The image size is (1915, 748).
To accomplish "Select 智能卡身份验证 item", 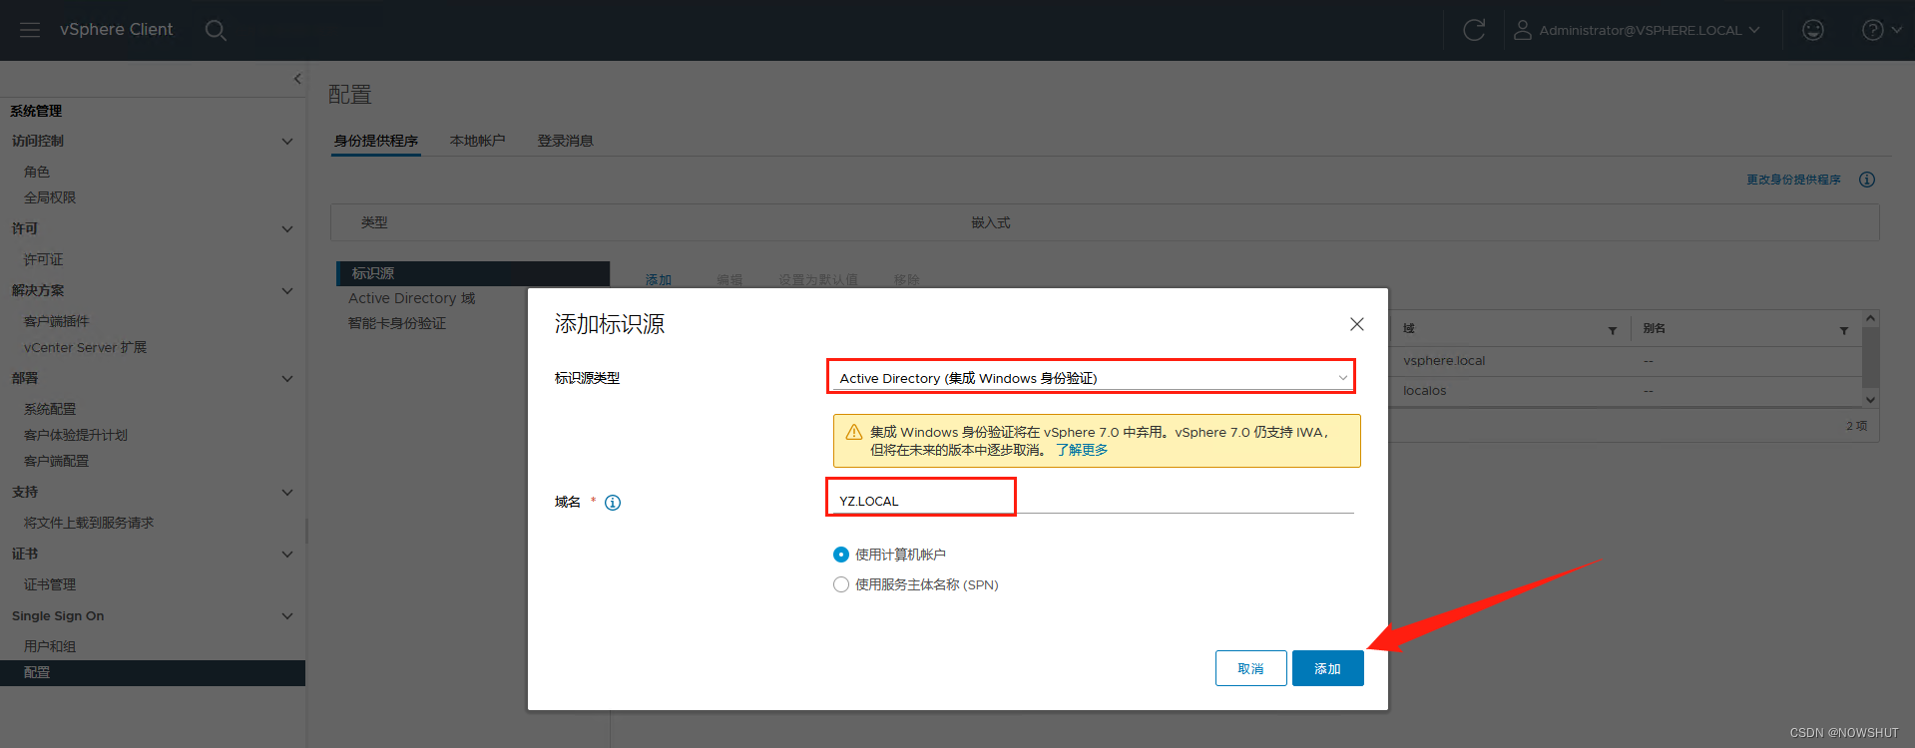I will click(x=397, y=323).
